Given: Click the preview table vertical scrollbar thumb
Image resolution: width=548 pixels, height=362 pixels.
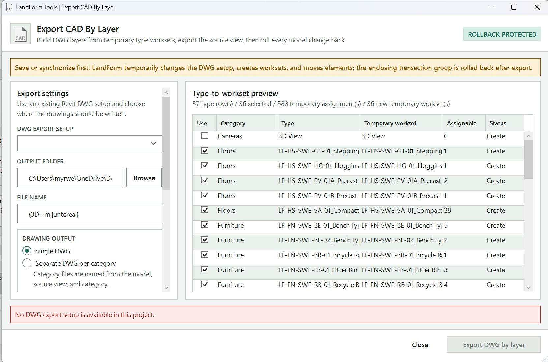Looking at the screenshot, I should [529, 160].
